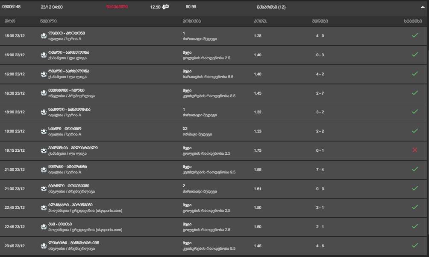Click the soccer ball icon for Everton - Chelsea
This screenshot has height=257, width=429.
[44, 93]
